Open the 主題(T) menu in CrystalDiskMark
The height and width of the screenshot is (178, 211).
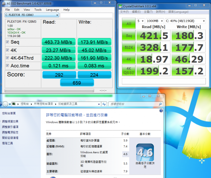pos(148,12)
